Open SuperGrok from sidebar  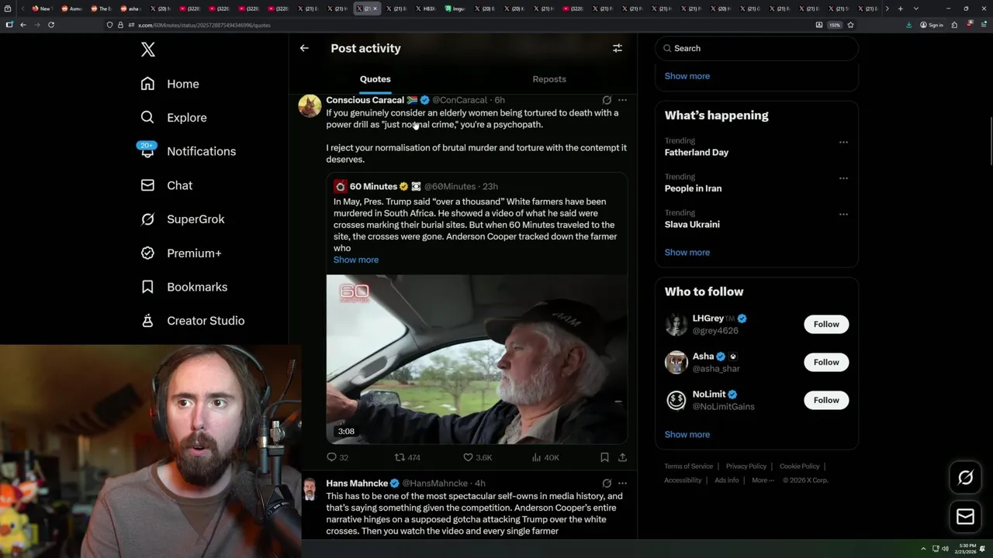[182, 219]
